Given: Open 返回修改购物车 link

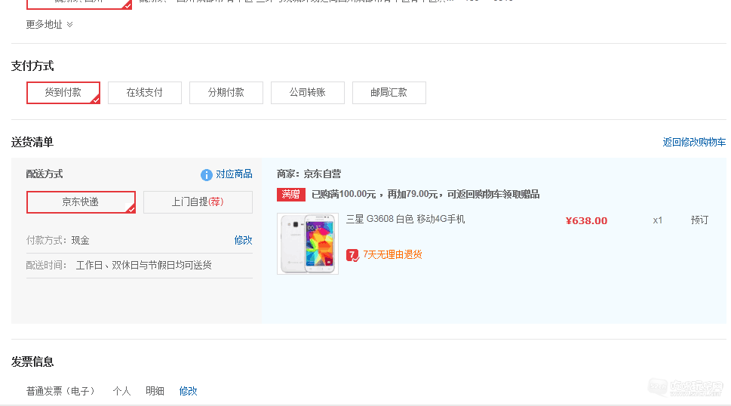Looking at the screenshot, I should [694, 142].
